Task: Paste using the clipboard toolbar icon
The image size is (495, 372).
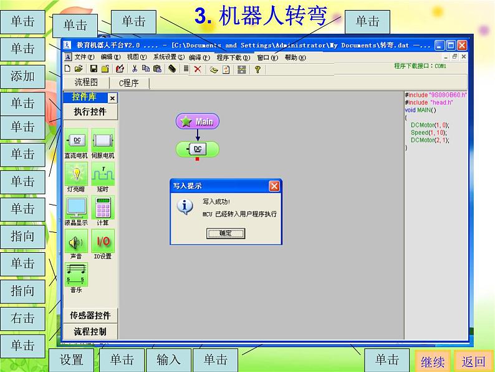Action: [157, 69]
